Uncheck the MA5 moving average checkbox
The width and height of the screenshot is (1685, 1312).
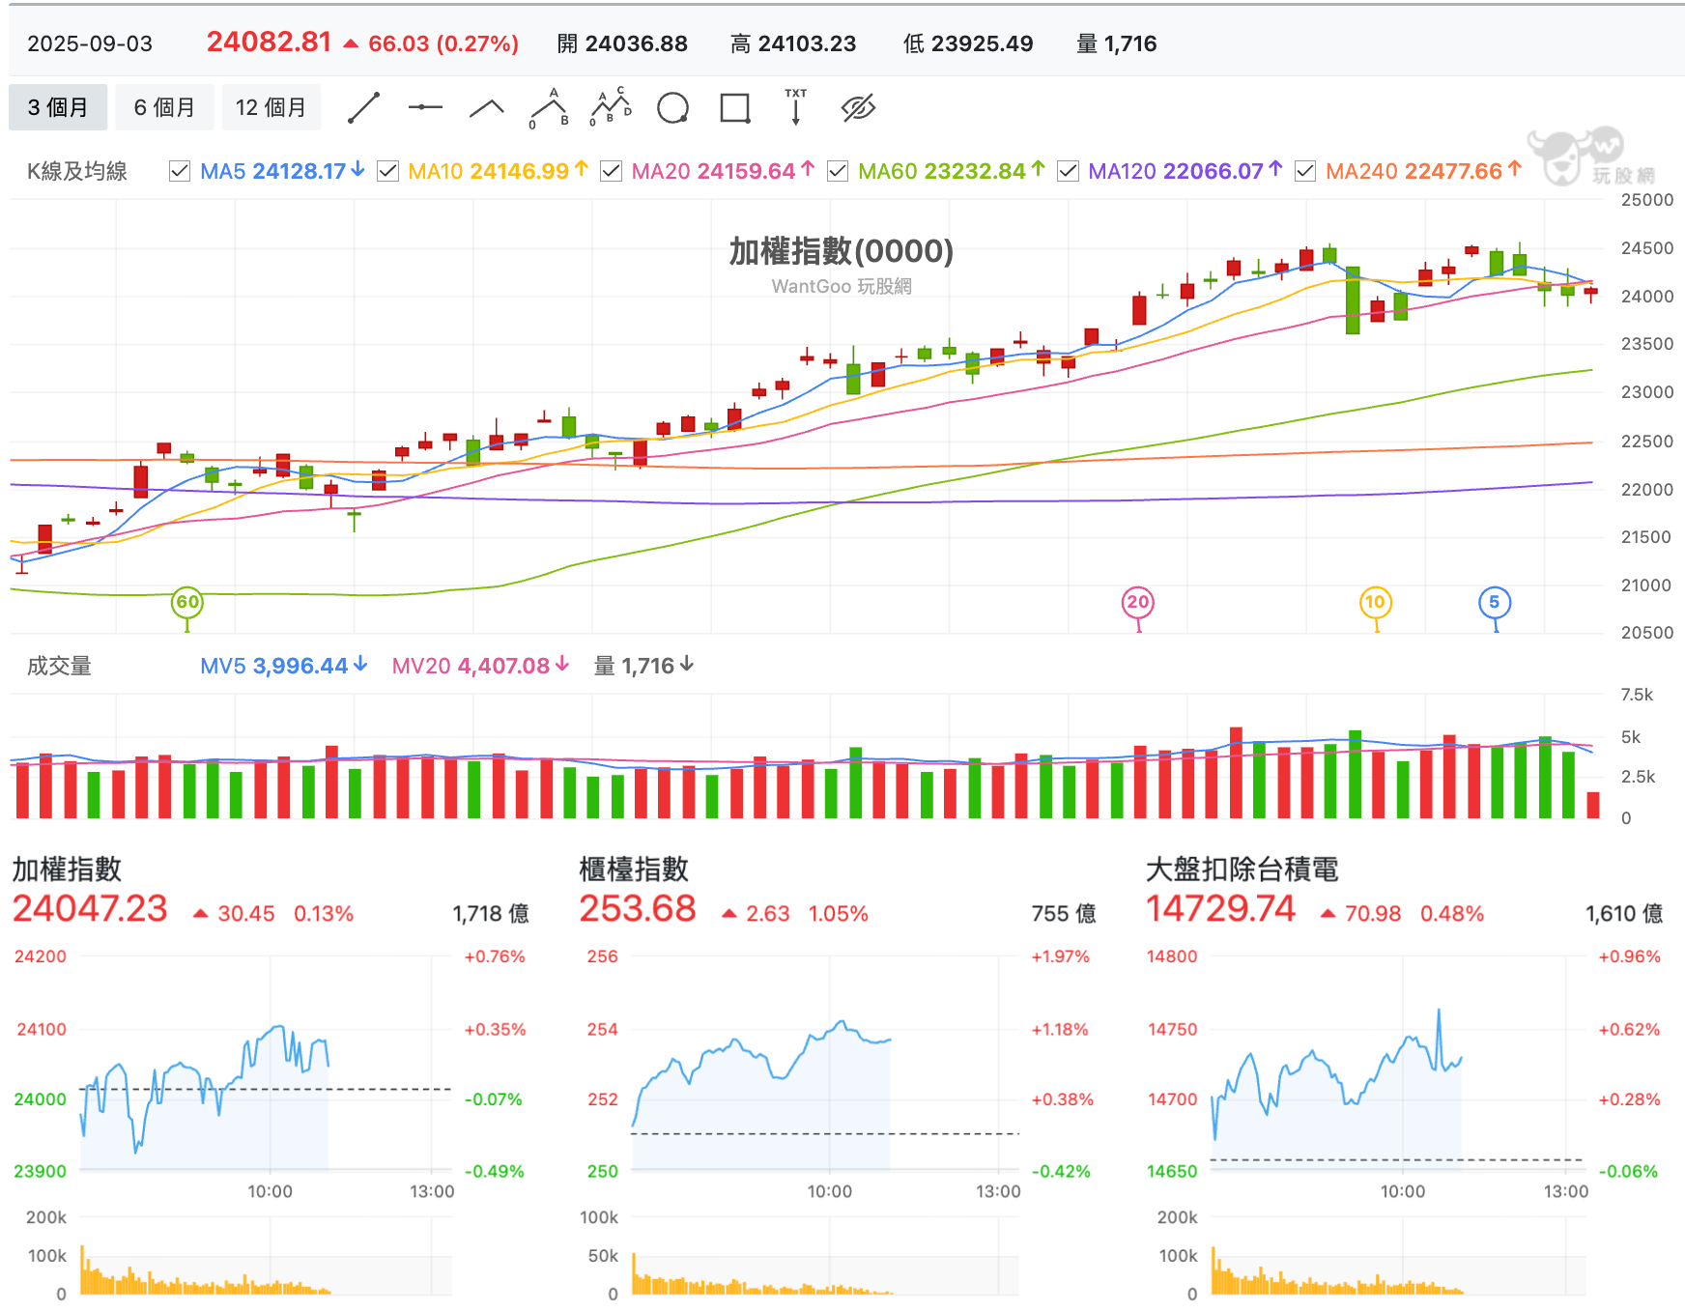tap(180, 171)
